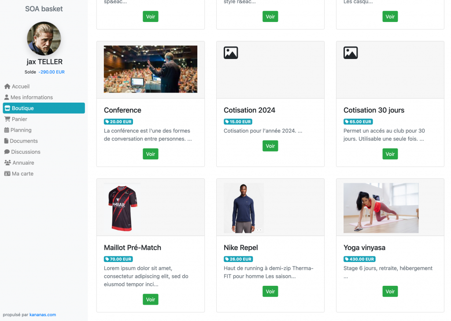Open Accueil in the sidebar
The height and width of the screenshot is (321, 451).
pos(44,86)
